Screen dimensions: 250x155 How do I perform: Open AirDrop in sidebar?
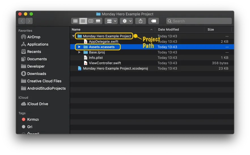coord(31,37)
